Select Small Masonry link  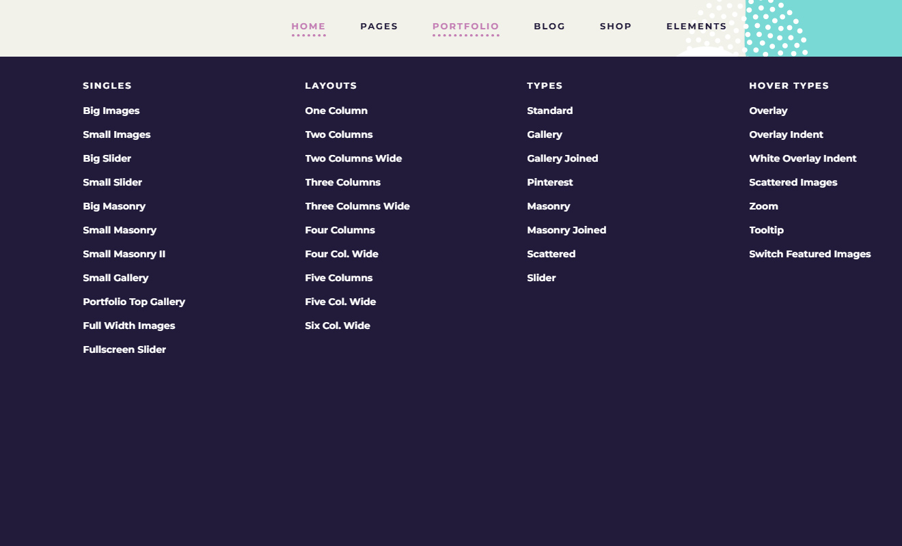(x=120, y=230)
